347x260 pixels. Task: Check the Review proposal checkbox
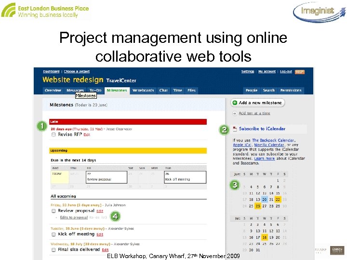[x=53, y=211]
